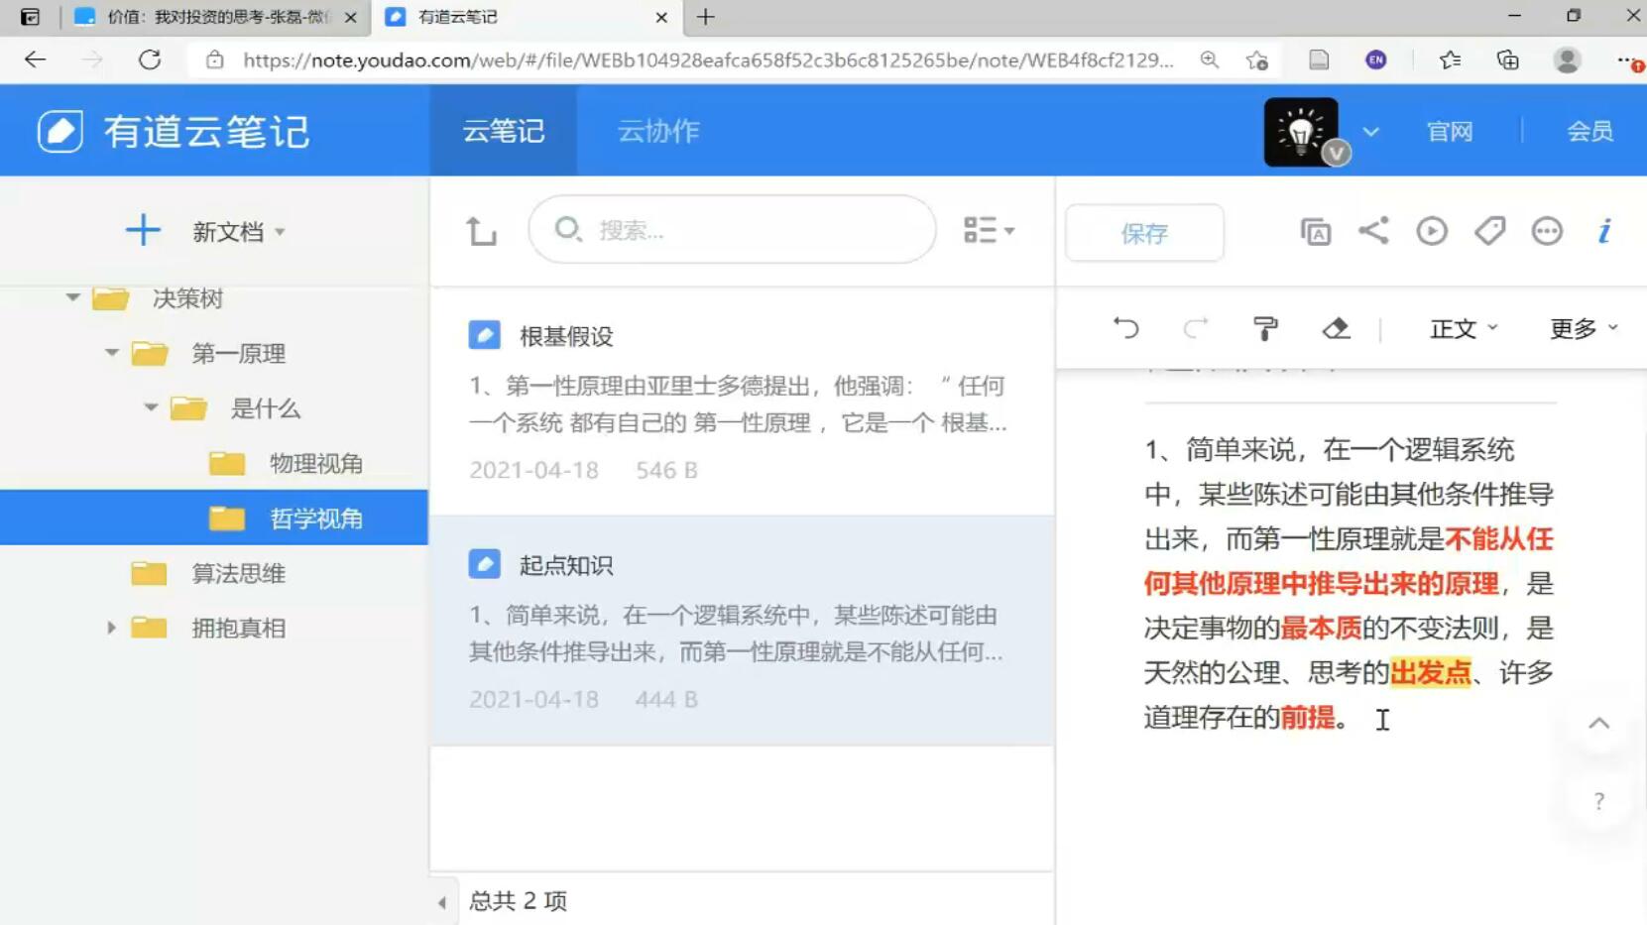Collapse the 第一原理 folder

point(111,354)
